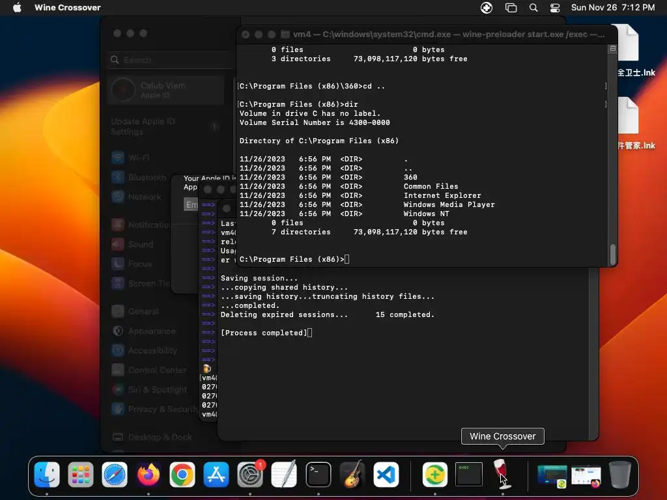Open the App Store dock icon
This screenshot has width=667, height=500.
point(216,475)
